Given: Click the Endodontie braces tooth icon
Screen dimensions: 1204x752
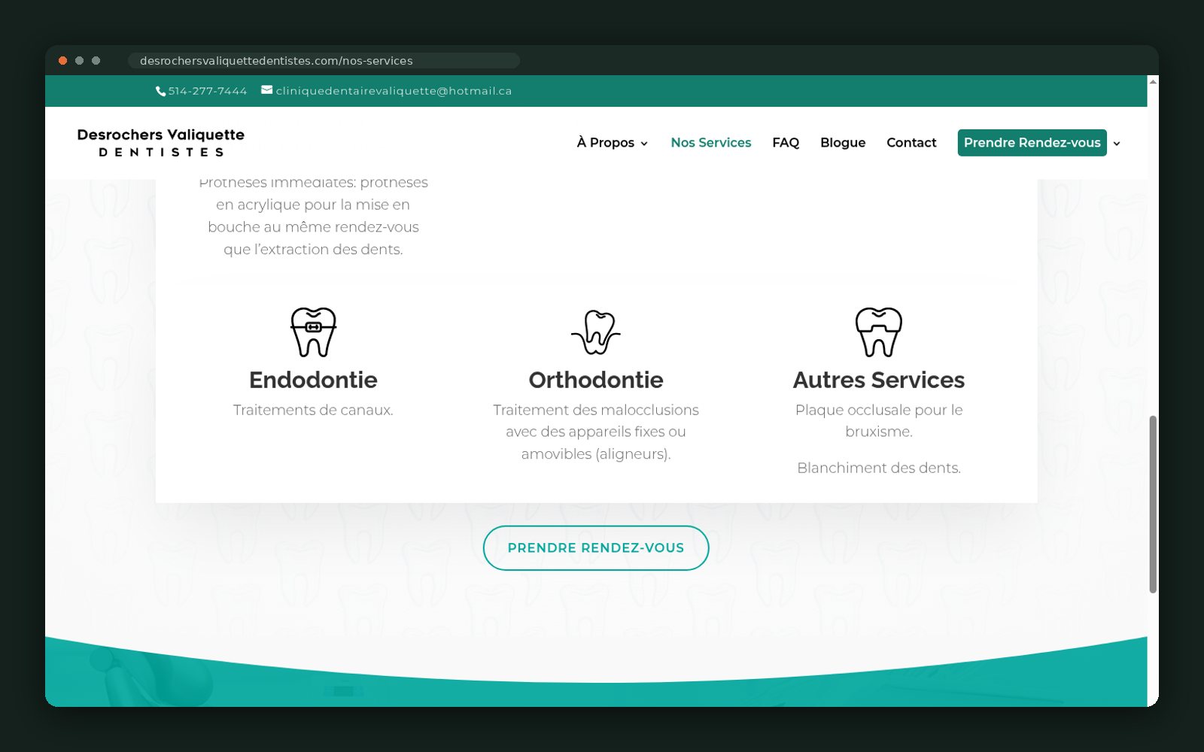Looking at the screenshot, I should point(313,332).
